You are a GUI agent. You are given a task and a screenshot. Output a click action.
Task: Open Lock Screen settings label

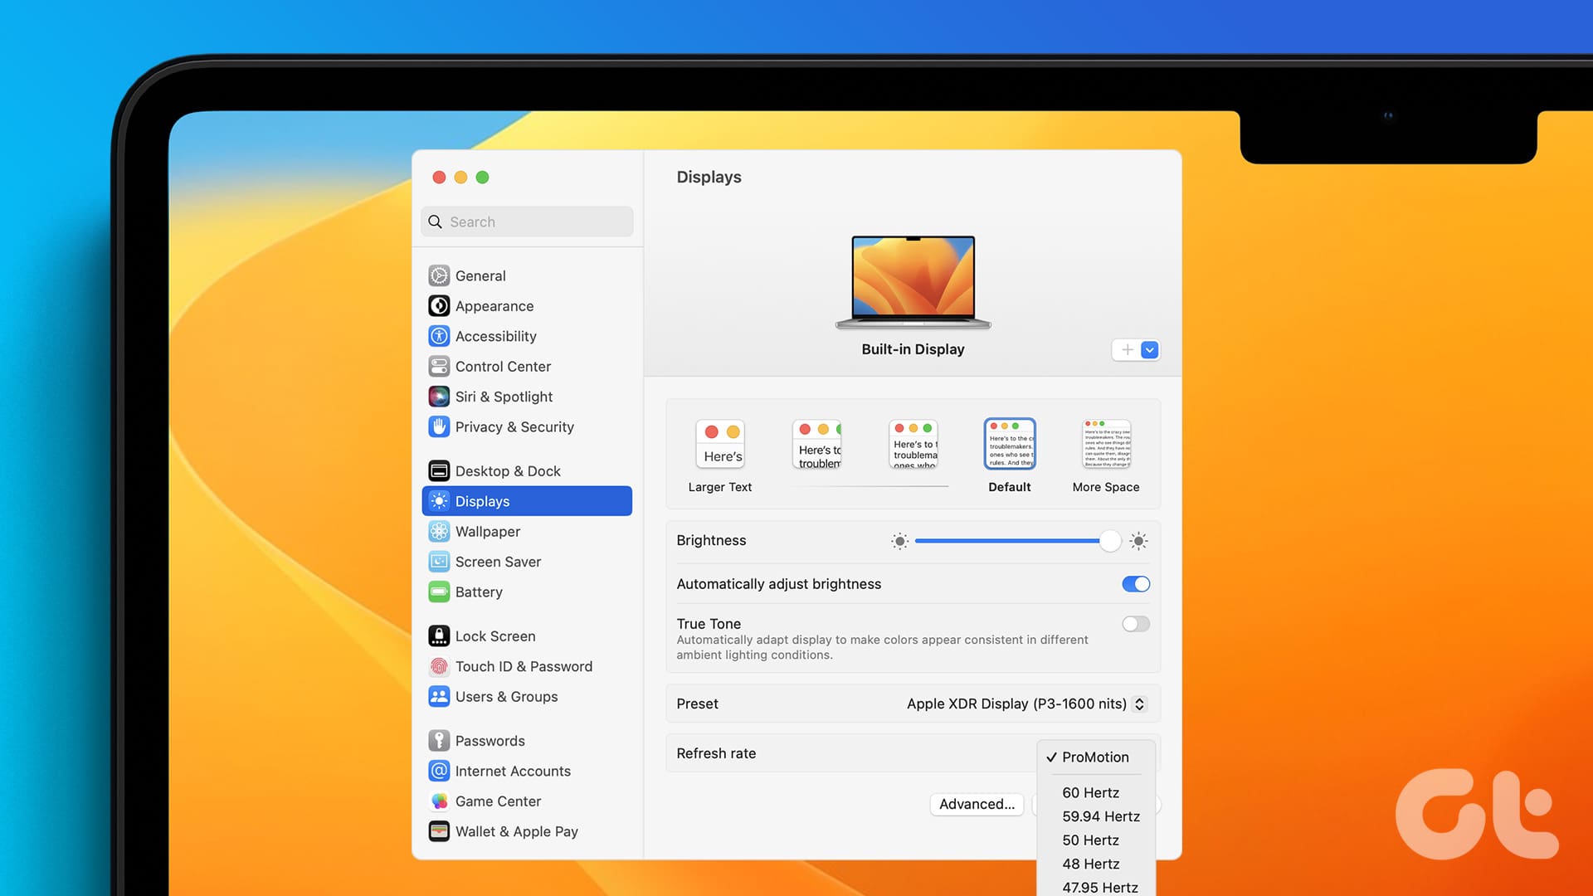coord(495,635)
